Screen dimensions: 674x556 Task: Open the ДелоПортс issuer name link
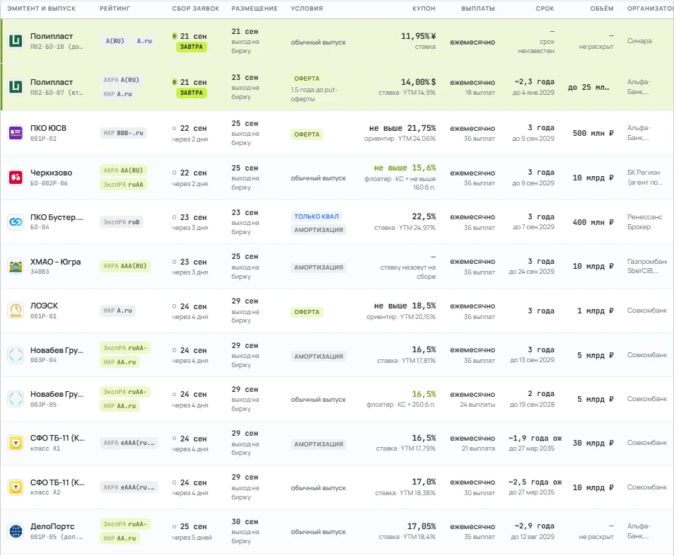tap(52, 526)
